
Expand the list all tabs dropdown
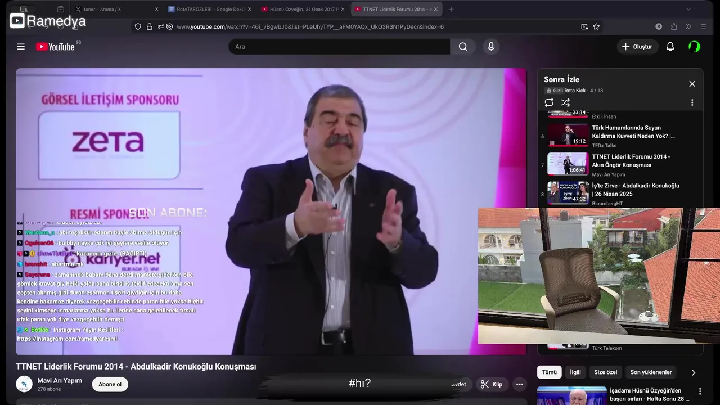click(688, 10)
